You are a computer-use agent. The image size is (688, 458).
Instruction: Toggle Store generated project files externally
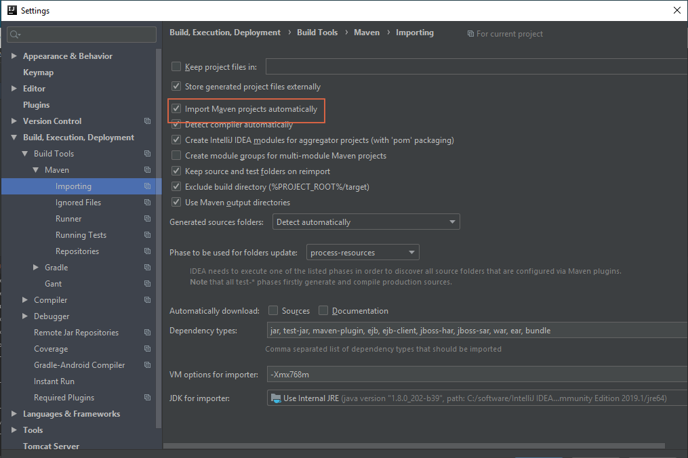(176, 86)
